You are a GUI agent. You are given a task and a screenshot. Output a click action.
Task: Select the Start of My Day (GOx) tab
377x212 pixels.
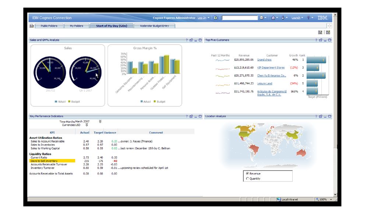112,26
